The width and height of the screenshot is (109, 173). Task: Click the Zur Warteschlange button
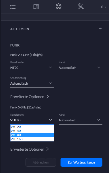point(81,162)
